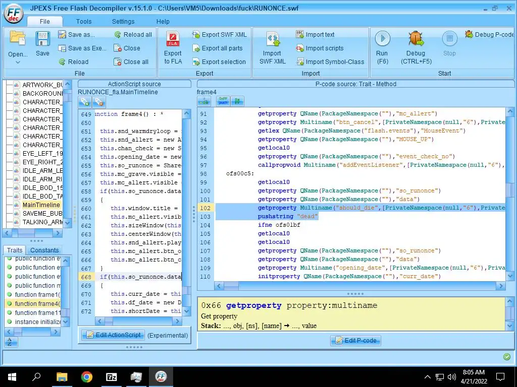Click the FFDec application logo button
This screenshot has height=387, width=517.
click(x=14, y=14)
